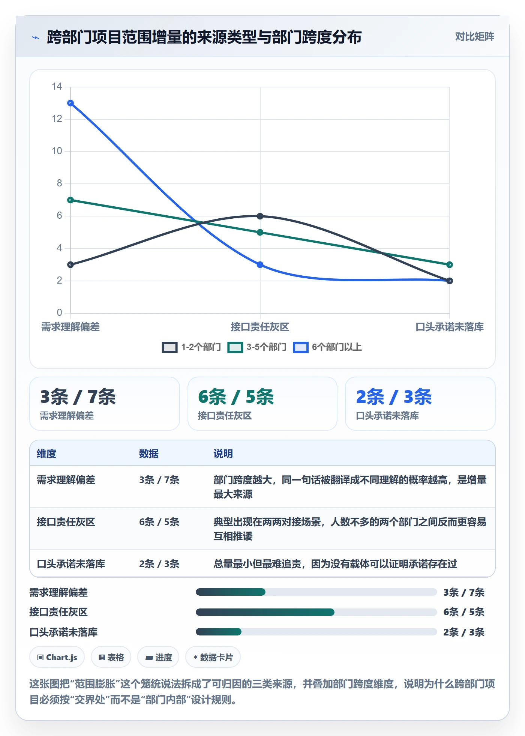Select table cell 口头承诺未落库
The image size is (525, 736).
(71, 564)
